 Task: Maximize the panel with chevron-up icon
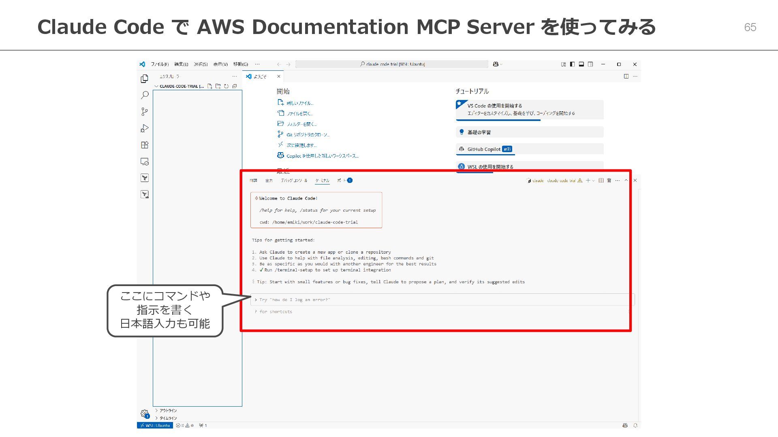pyautogui.click(x=626, y=180)
